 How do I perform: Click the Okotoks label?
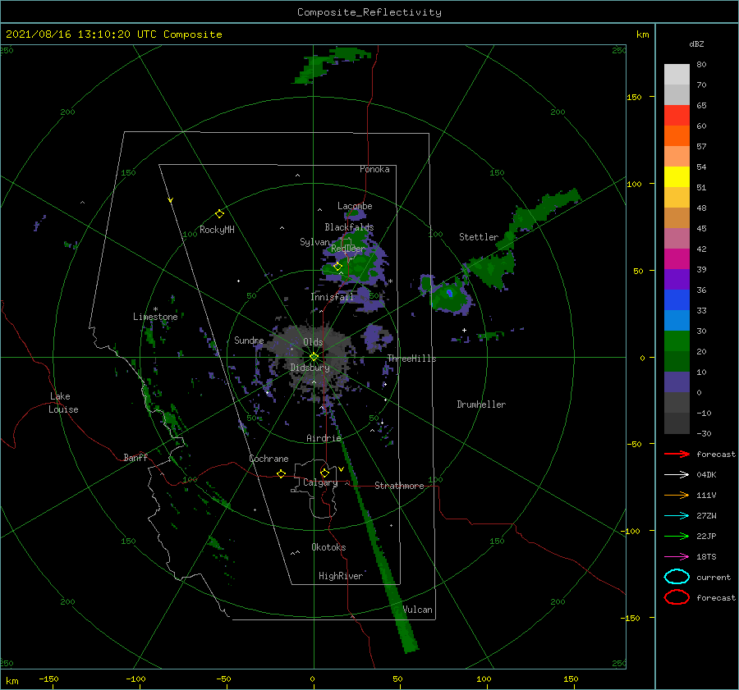coord(328,547)
